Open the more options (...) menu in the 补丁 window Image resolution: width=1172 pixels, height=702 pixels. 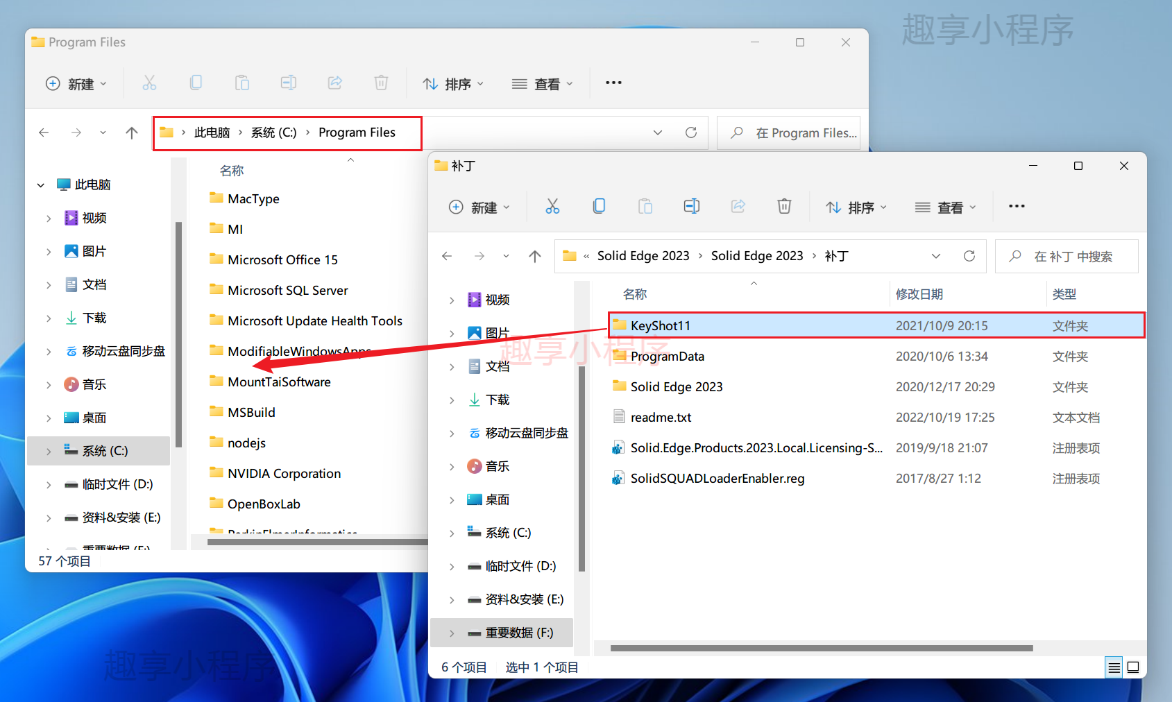1017,207
